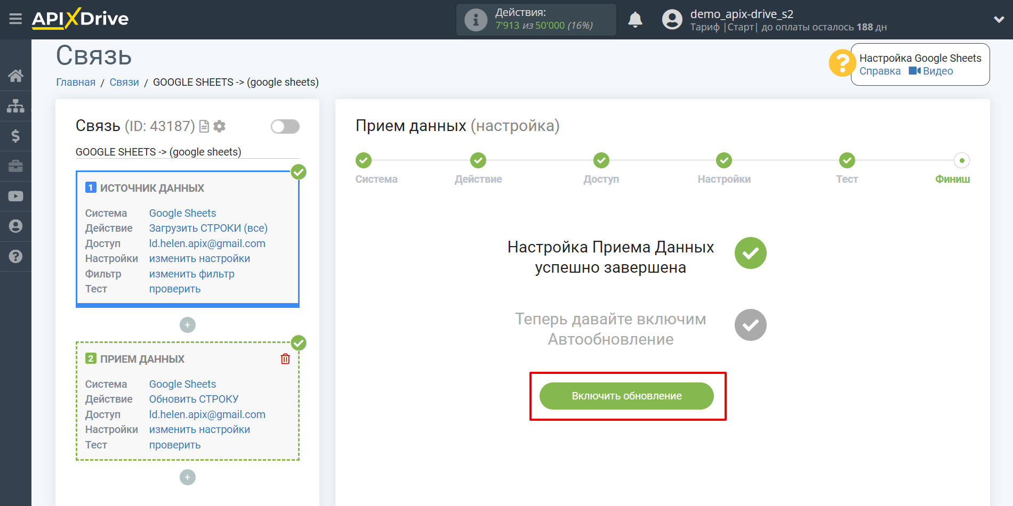Click the yellow help question mark
This screenshot has width=1013, height=506.
(x=842, y=63)
